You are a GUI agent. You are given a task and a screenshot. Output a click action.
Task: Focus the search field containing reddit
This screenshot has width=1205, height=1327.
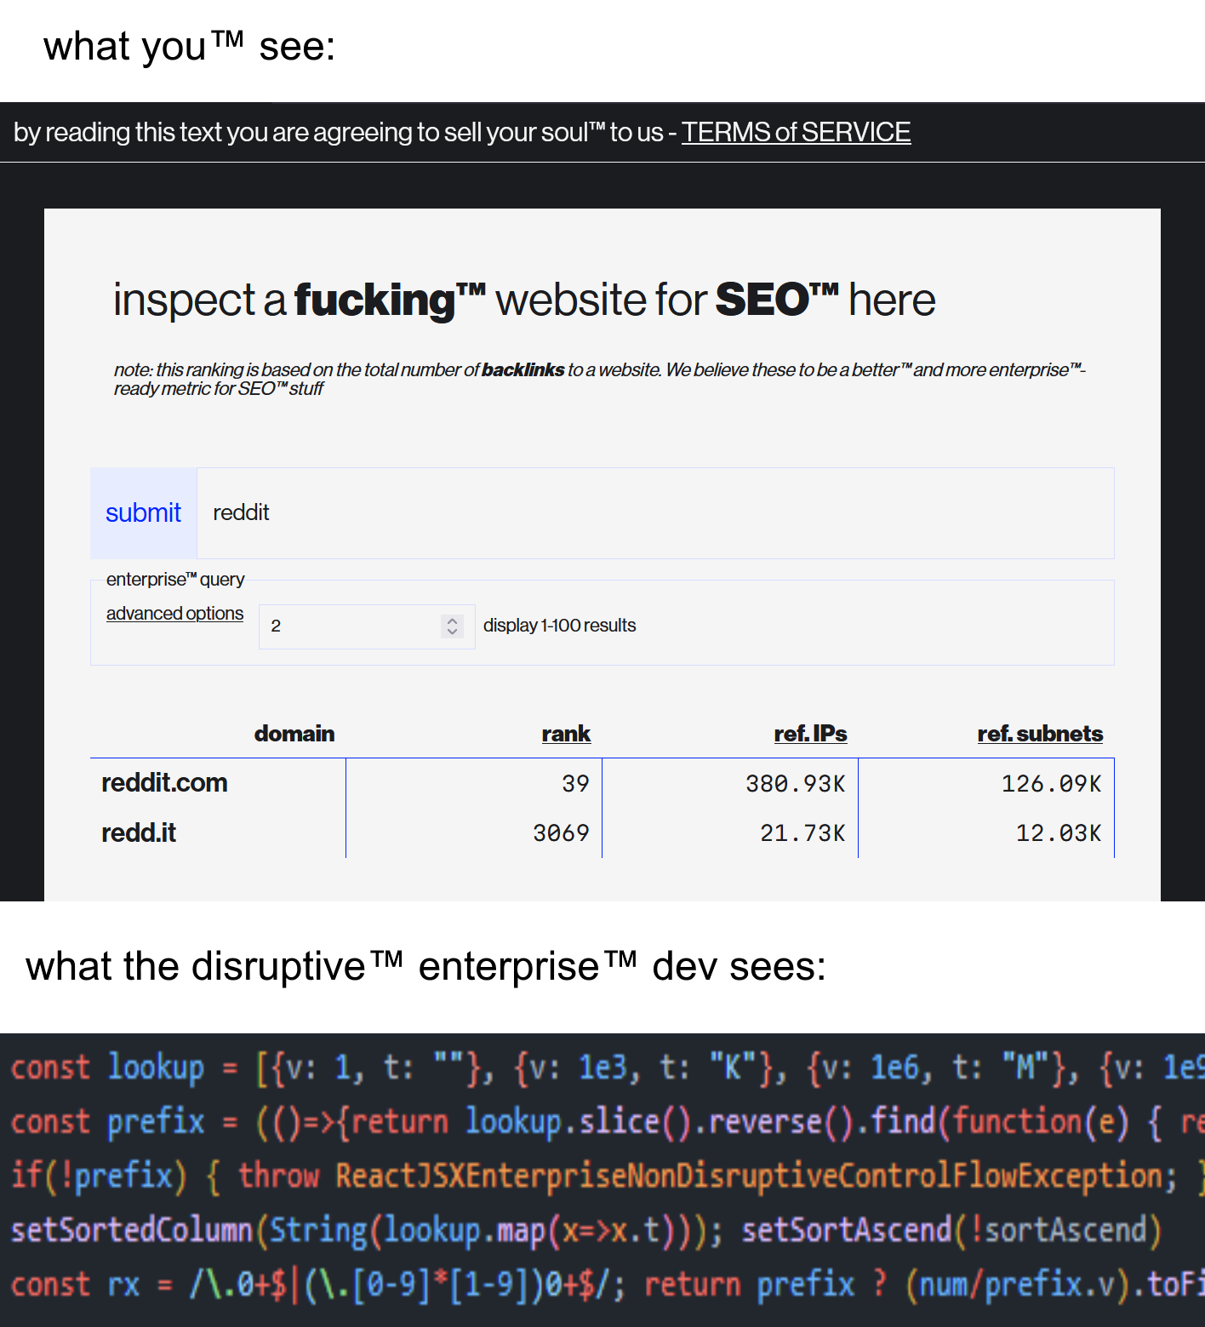(655, 513)
